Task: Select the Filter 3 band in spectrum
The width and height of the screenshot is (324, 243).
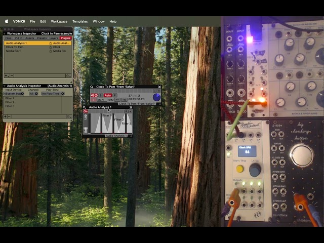Action: pos(126,124)
